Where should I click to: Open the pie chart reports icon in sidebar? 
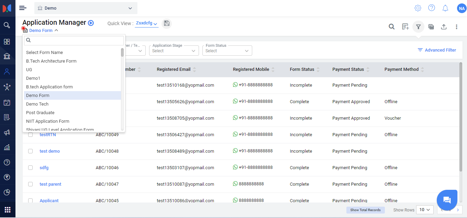point(7,192)
